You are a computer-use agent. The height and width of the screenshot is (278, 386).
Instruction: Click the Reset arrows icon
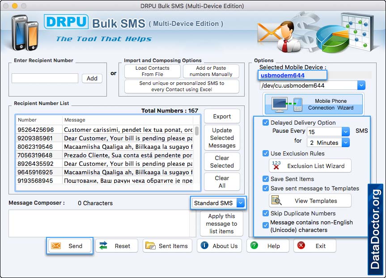coord(103,245)
